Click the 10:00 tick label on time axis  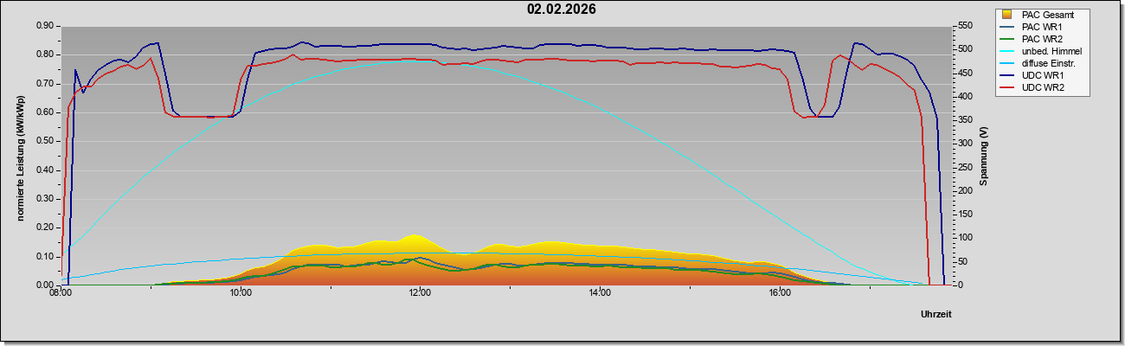tap(241, 293)
